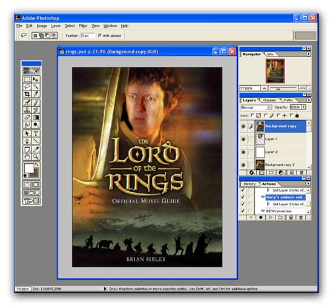Open the File menu
The image size is (333, 307).
[x=19, y=25]
